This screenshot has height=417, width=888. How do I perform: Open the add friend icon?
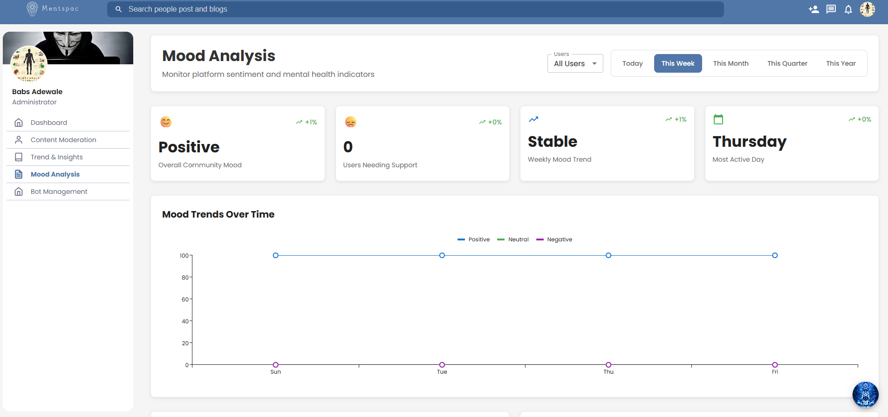pos(814,9)
